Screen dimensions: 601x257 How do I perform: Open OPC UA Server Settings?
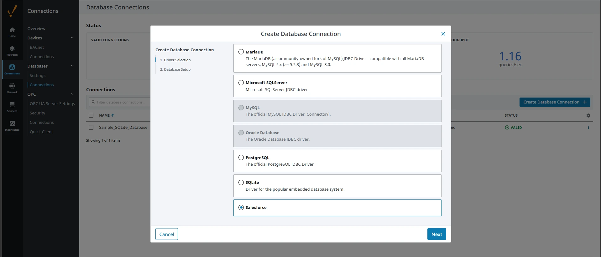coord(52,103)
